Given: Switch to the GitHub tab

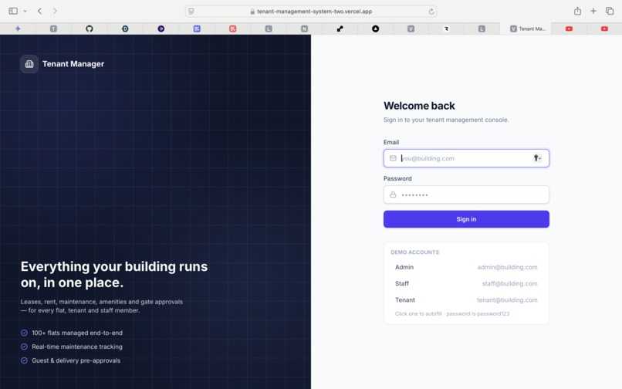Looking at the screenshot, I should click(90, 29).
